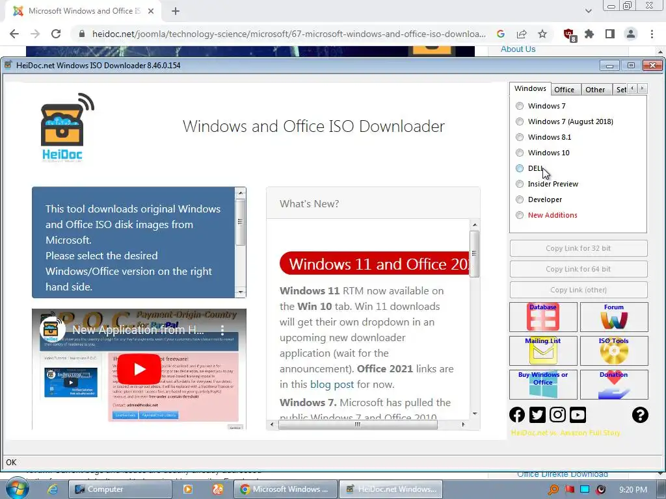Switch to Computer taskbar window
This screenshot has height=499, width=666.
pyautogui.click(x=120, y=489)
